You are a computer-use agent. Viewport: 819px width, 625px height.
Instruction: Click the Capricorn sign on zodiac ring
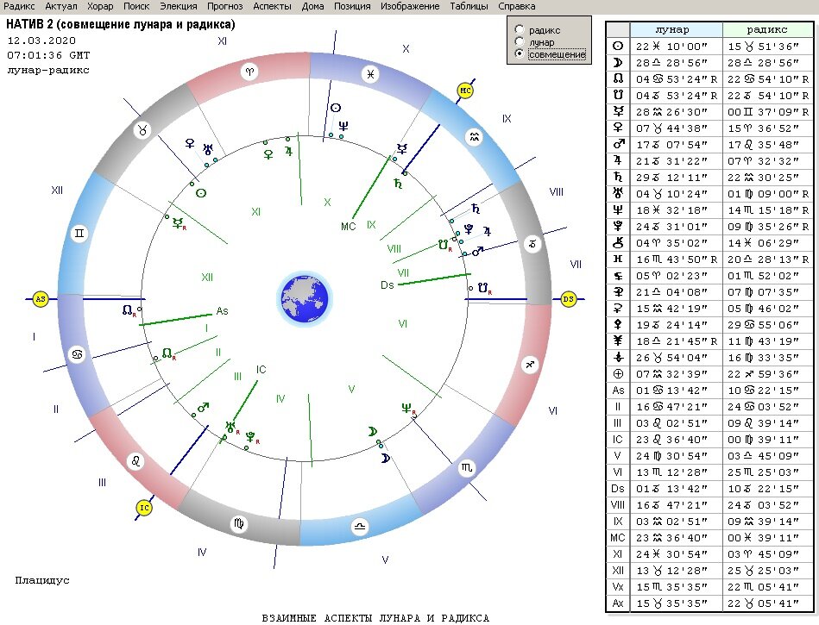(x=532, y=244)
